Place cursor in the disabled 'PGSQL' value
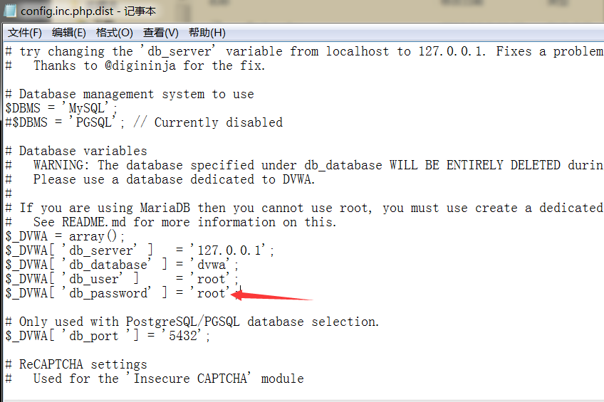 coord(97,122)
